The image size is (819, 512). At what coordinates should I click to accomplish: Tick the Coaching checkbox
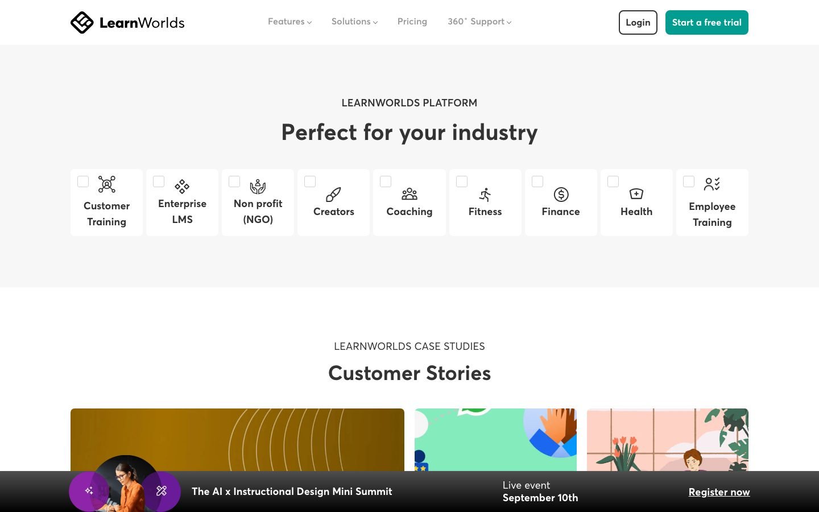(x=386, y=181)
